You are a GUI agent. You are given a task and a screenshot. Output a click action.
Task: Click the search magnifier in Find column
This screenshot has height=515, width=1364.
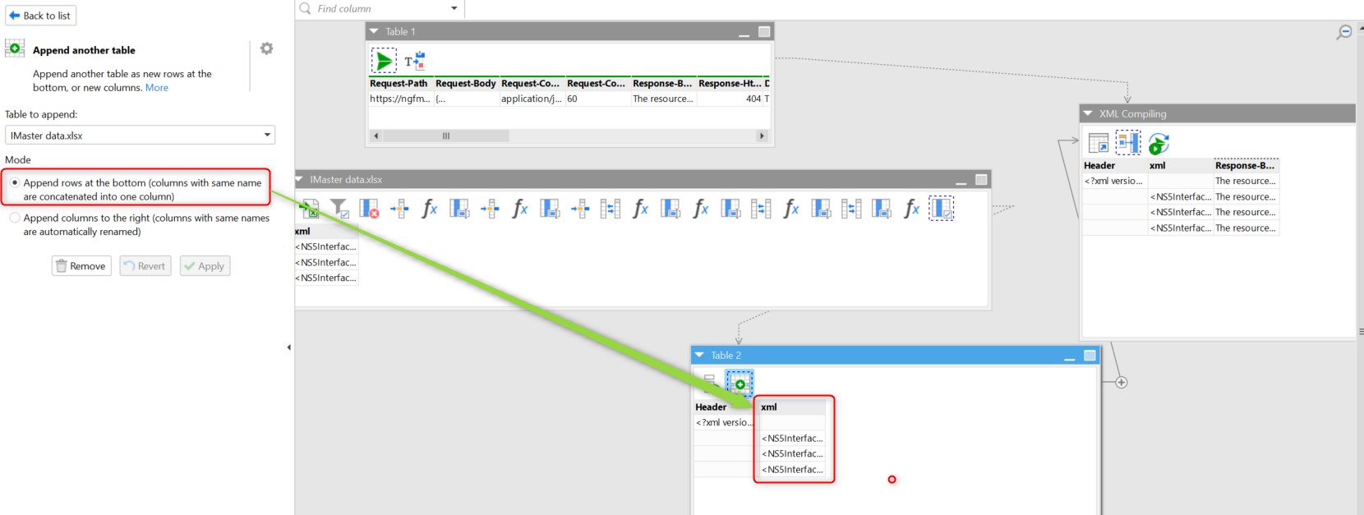click(306, 8)
